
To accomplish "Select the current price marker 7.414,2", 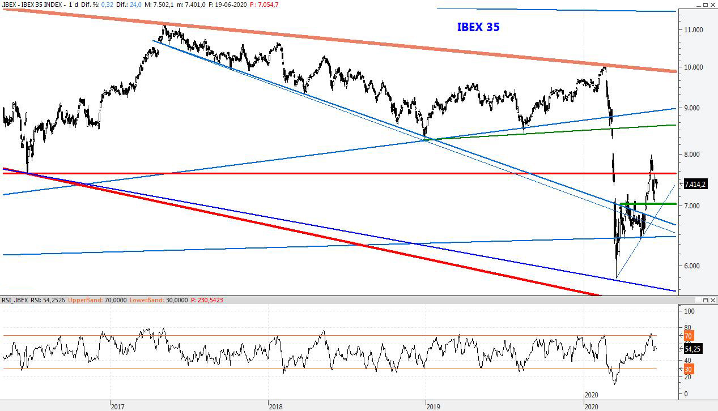I will point(695,183).
